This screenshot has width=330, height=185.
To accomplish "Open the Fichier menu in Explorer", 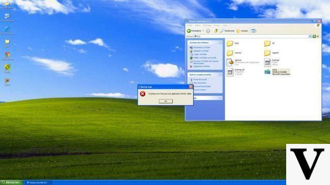I will [x=189, y=25].
